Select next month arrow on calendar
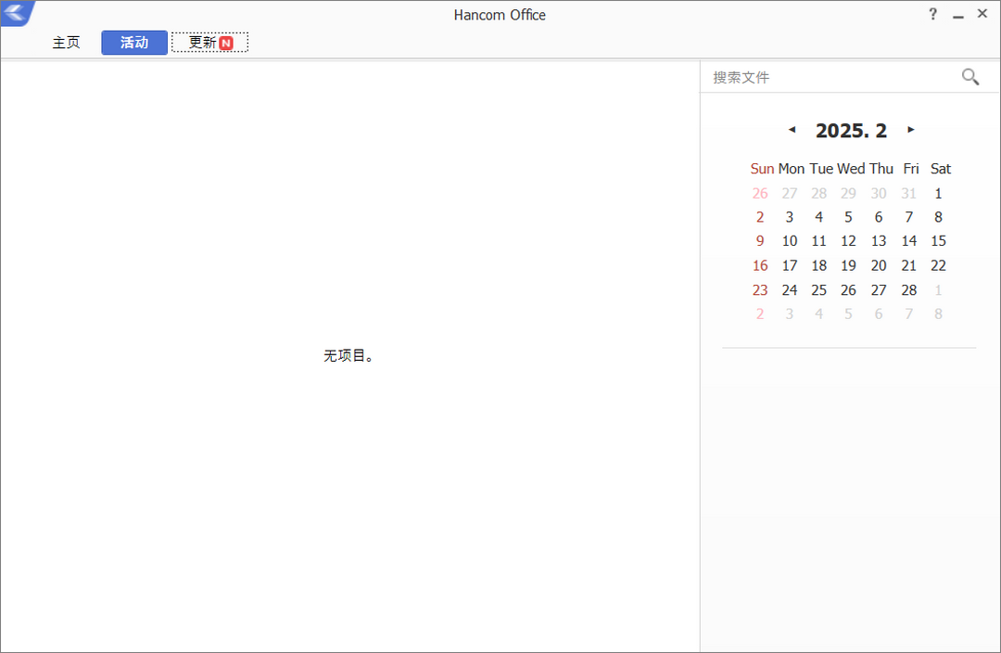 tap(910, 130)
